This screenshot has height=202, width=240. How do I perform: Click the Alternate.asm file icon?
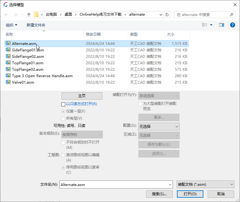8,43
